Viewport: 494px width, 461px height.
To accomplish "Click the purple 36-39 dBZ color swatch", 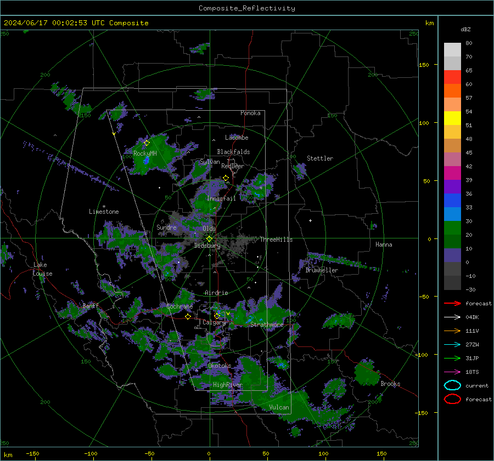I will (x=452, y=187).
